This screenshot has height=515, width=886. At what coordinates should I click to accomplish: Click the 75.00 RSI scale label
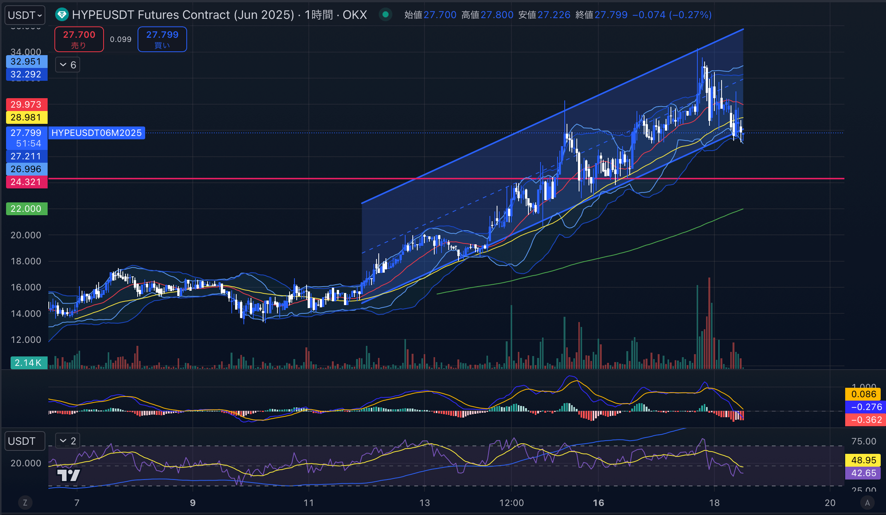point(863,441)
